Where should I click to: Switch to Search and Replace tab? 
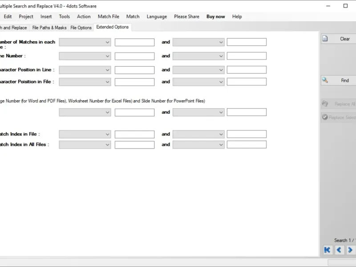14,28
